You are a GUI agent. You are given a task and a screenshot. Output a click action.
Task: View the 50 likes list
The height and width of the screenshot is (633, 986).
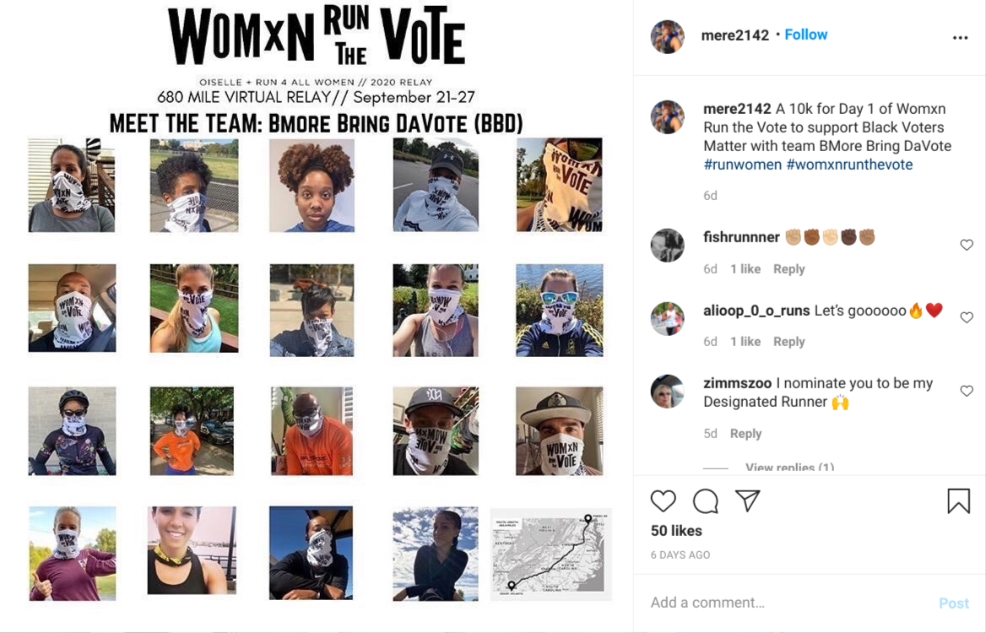[676, 531]
